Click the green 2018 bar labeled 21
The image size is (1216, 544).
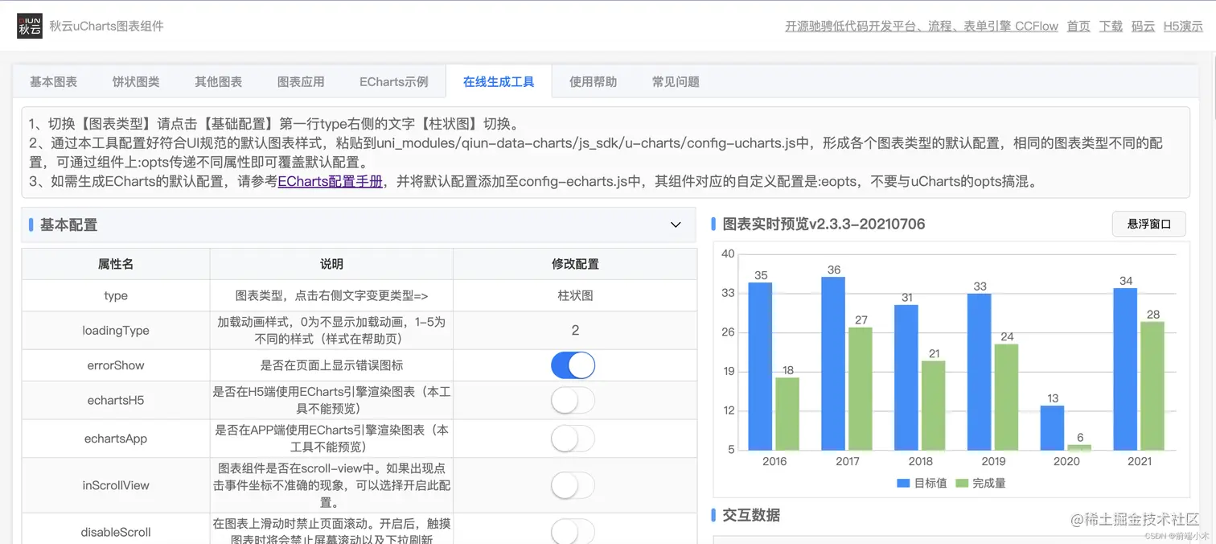point(934,406)
